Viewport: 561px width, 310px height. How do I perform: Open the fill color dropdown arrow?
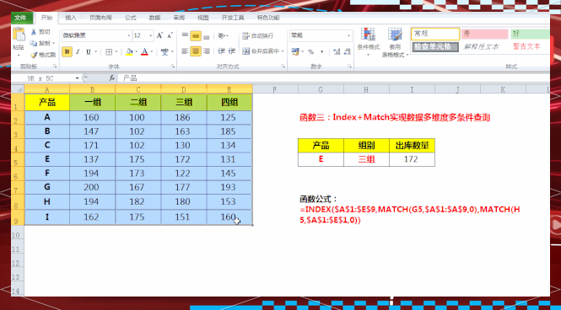[x=137, y=52]
